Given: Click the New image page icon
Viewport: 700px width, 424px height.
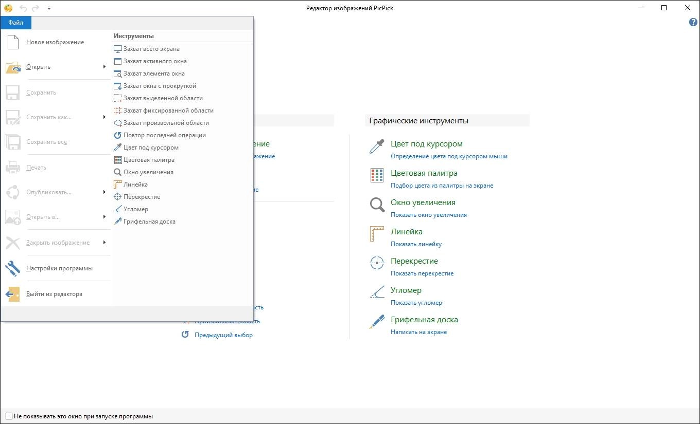Looking at the screenshot, I should click(x=13, y=42).
